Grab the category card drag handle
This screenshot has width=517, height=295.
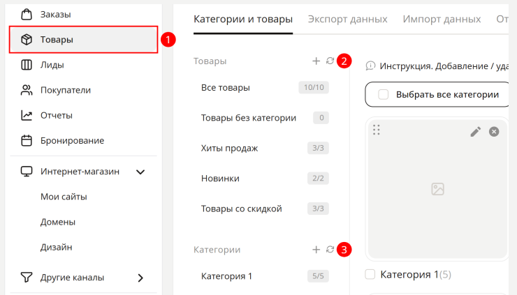click(376, 130)
